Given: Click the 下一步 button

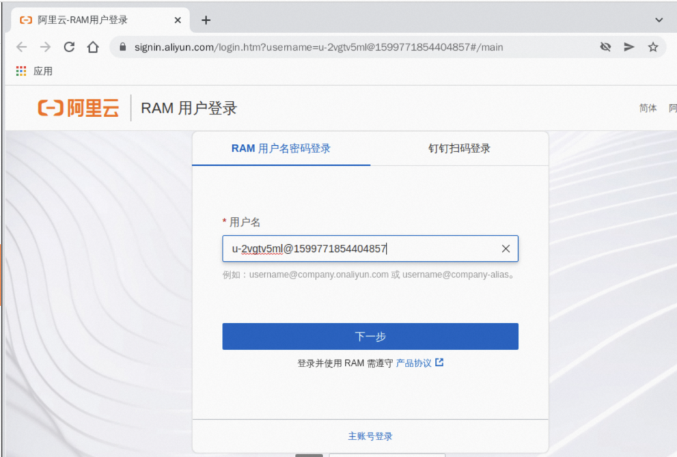Looking at the screenshot, I should click(x=370, y=337).
